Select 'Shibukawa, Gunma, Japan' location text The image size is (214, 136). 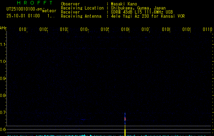(x=138, y=8)
